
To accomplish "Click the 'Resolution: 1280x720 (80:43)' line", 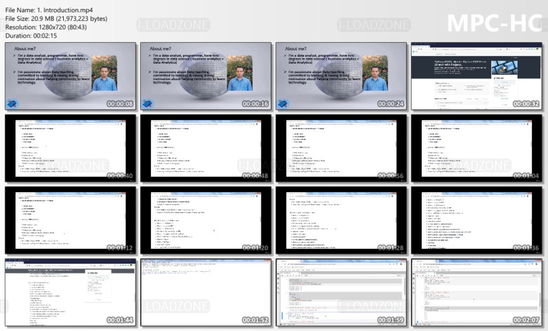I will [x=46, y=27].
